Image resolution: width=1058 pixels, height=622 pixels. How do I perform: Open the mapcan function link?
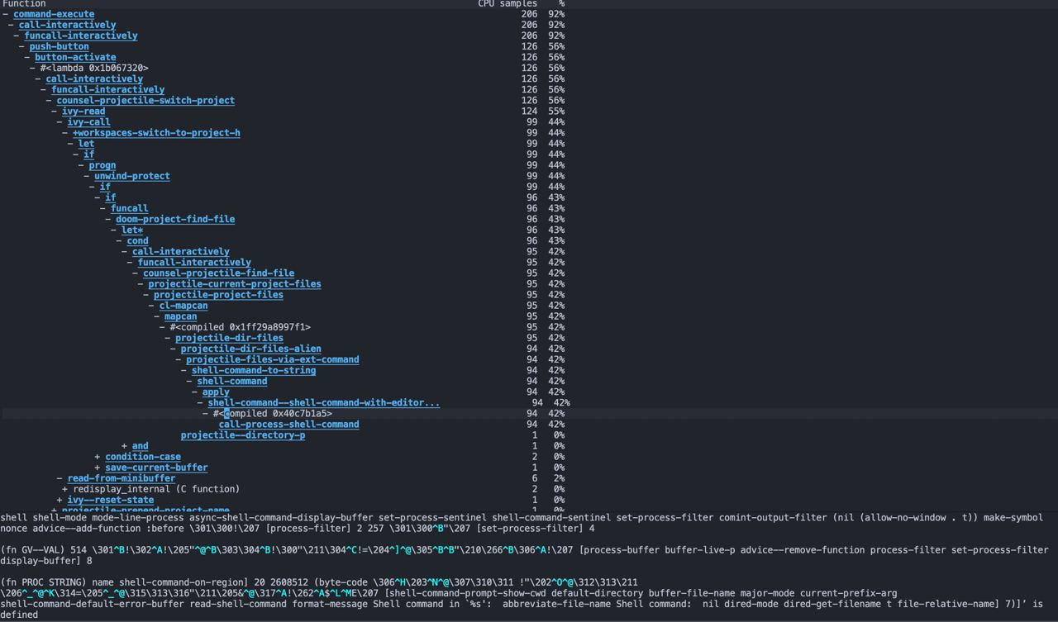click(x=180, y=316)
